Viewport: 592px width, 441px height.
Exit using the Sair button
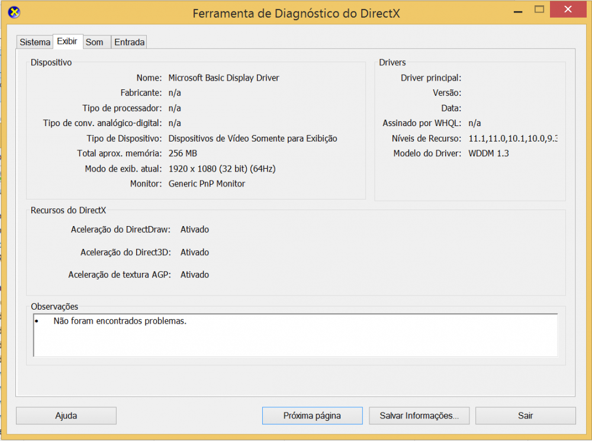pyautogui.click(x=526, y=416)
